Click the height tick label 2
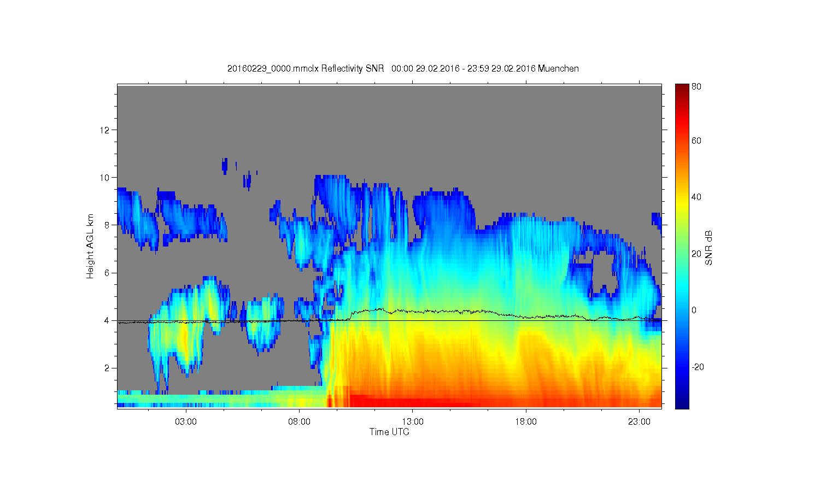The height and width of the screenshot is (492, 820). point(107,368)
